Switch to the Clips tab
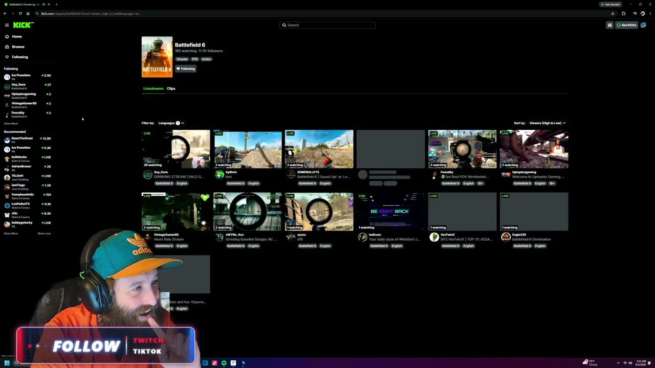Image resolution: width=655 pixels, height=368 pixels. tap(171, 88)
